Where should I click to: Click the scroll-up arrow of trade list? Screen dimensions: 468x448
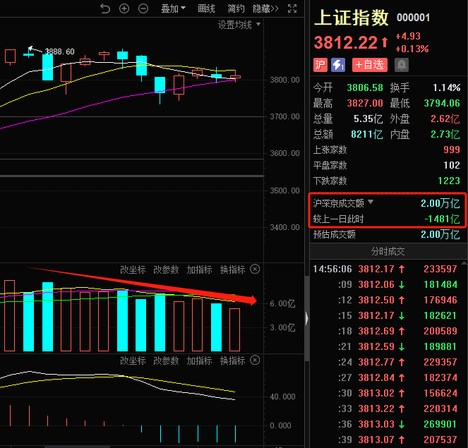tap(464, 262)
